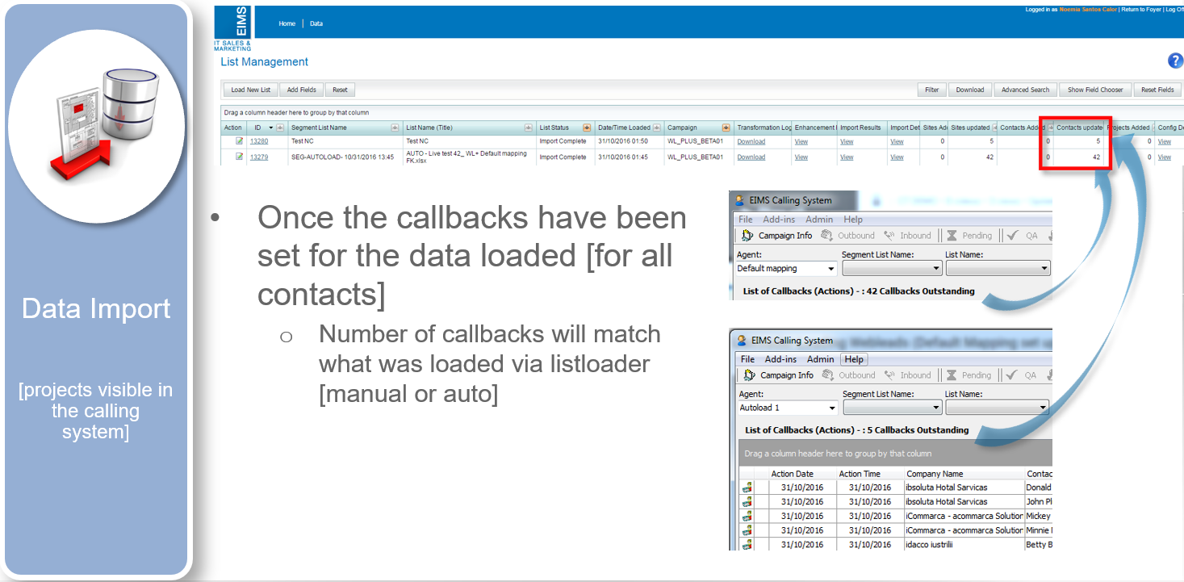This screenshot has height=582, width=1184.
Task: Click Inbound in the Default mapping calling window
Action: (x=908, y=236)
